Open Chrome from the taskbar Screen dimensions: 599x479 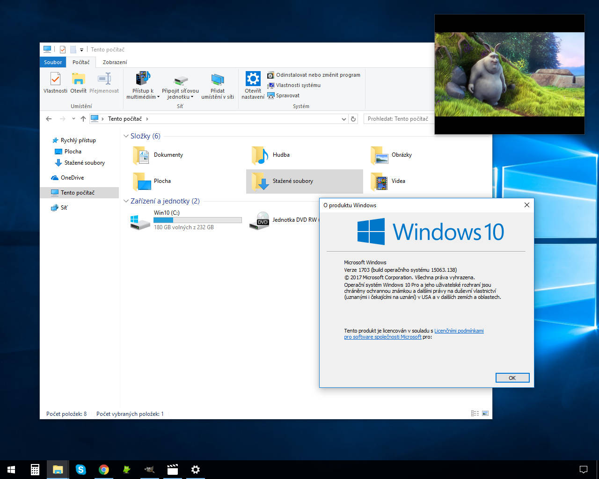point(103,470)
